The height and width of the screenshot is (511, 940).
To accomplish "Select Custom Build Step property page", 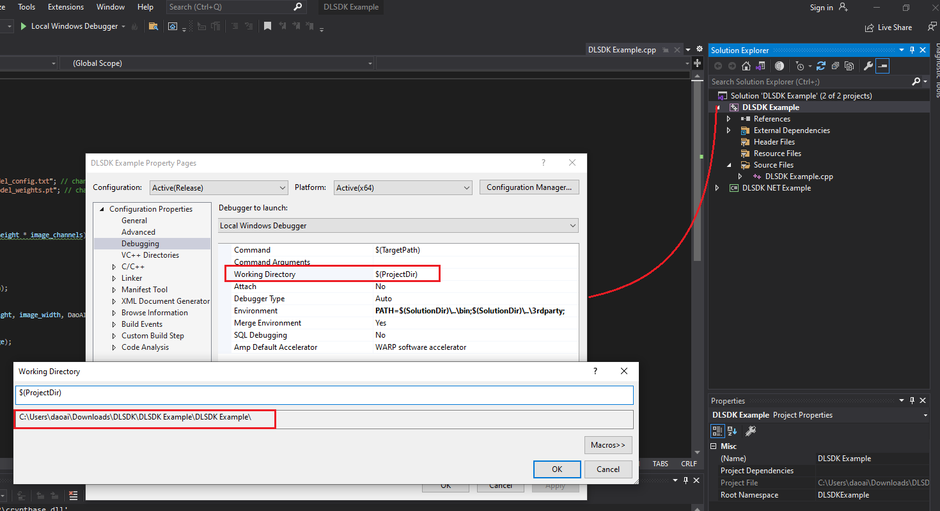I will click(x=153, y=336).
